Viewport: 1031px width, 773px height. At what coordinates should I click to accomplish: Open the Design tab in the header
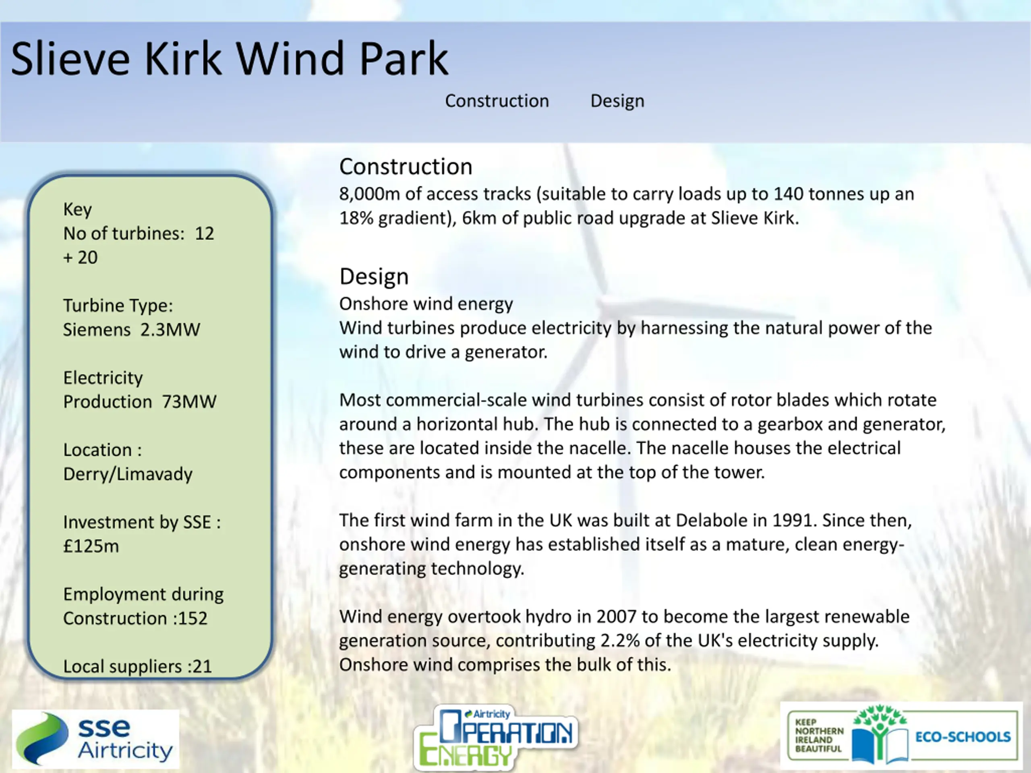pos(617,101)
